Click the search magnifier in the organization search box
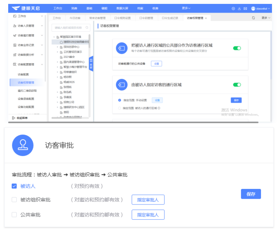Viewport: 279px width, 235px height. [87, 27]
